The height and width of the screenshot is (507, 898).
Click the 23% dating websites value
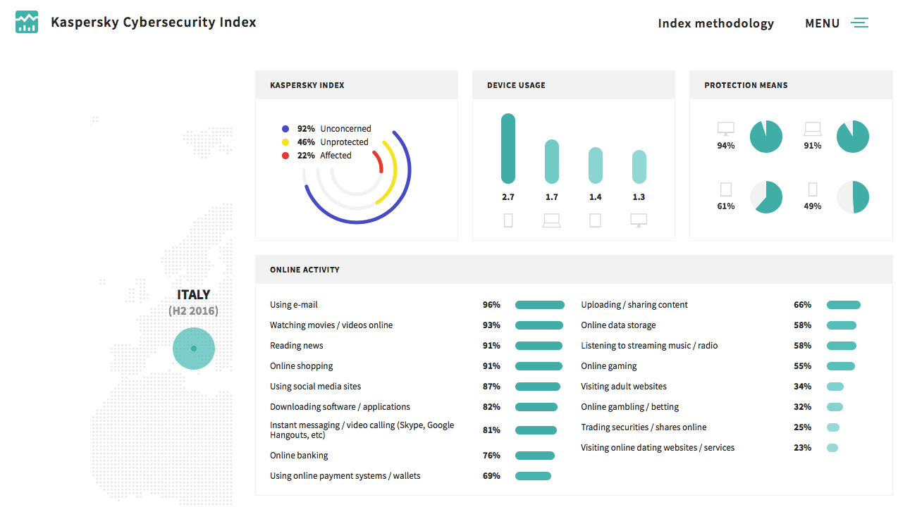pos(802,448)
